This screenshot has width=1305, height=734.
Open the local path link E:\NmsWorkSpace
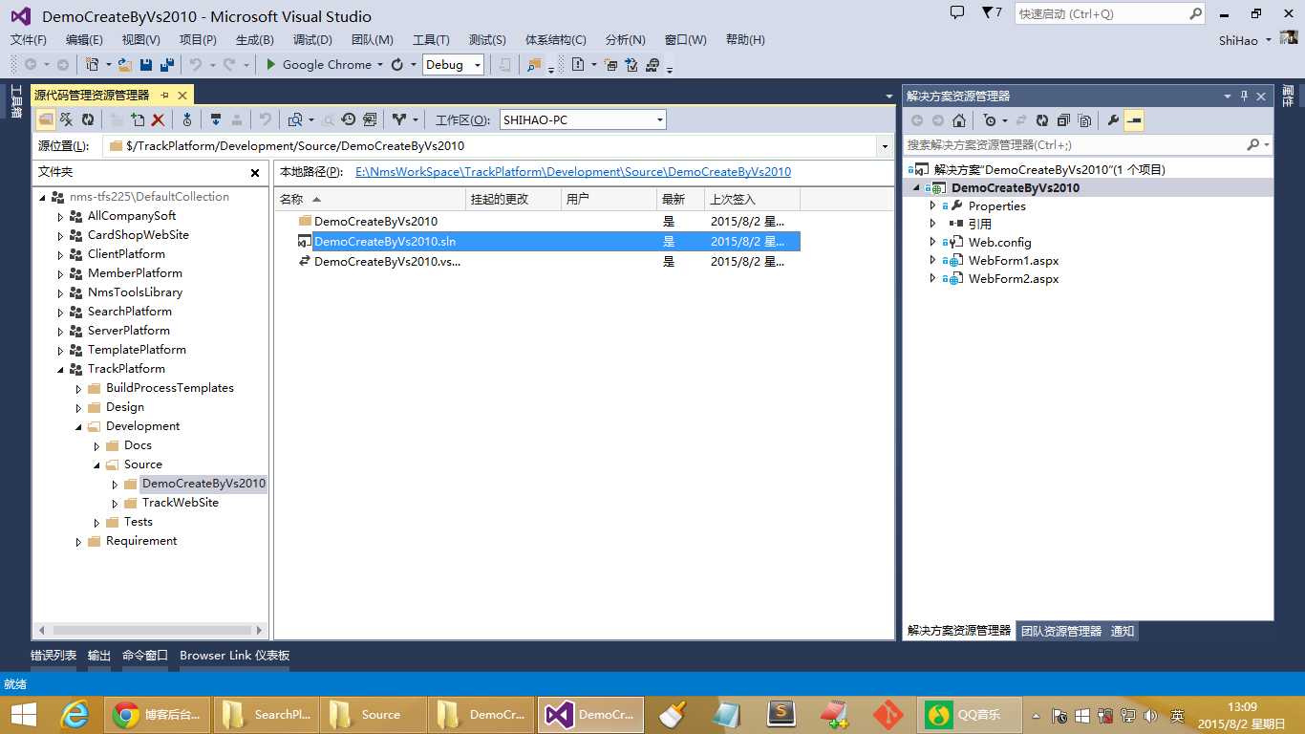(x=573, y=172)
